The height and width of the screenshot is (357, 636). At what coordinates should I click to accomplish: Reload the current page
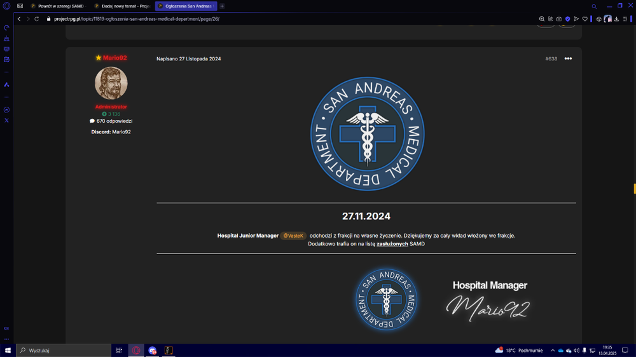click(36, 19)
